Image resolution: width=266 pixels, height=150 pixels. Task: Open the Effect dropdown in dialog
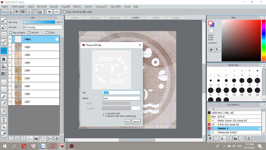pyautogui.click(x=122, y=98)
